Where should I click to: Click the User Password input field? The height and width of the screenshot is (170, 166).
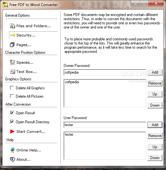pyautogui.click(x=105, y=125)
